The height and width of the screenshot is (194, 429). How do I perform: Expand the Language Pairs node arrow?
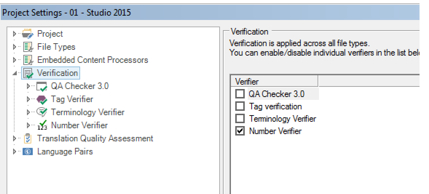pos(15,152)
